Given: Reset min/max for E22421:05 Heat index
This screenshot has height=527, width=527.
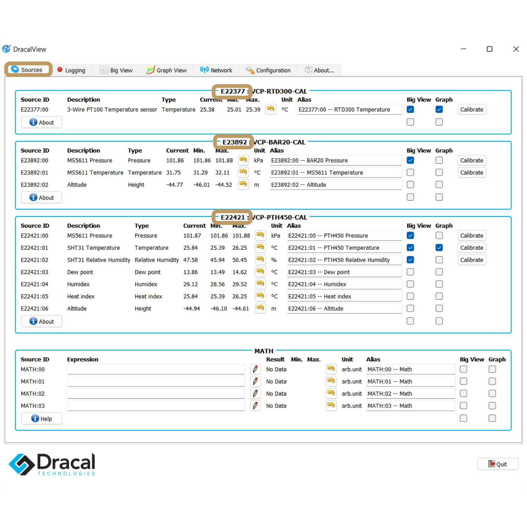Looking at the screenshot, I should tap(260, 296).
